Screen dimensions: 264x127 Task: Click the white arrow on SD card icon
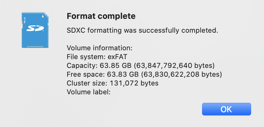43,16
